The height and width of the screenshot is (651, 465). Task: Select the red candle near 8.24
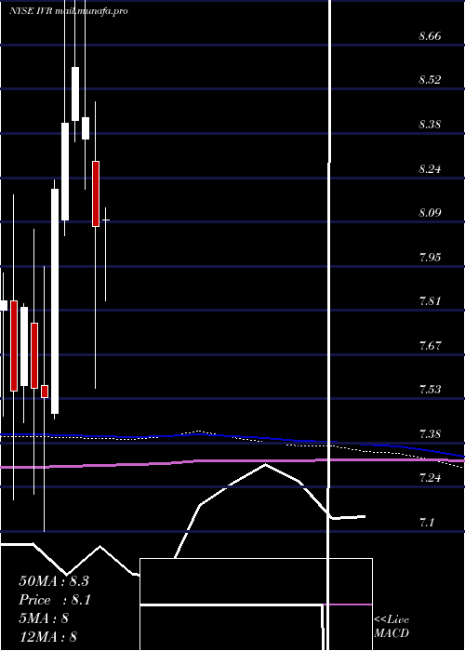[x=96, y=193]
